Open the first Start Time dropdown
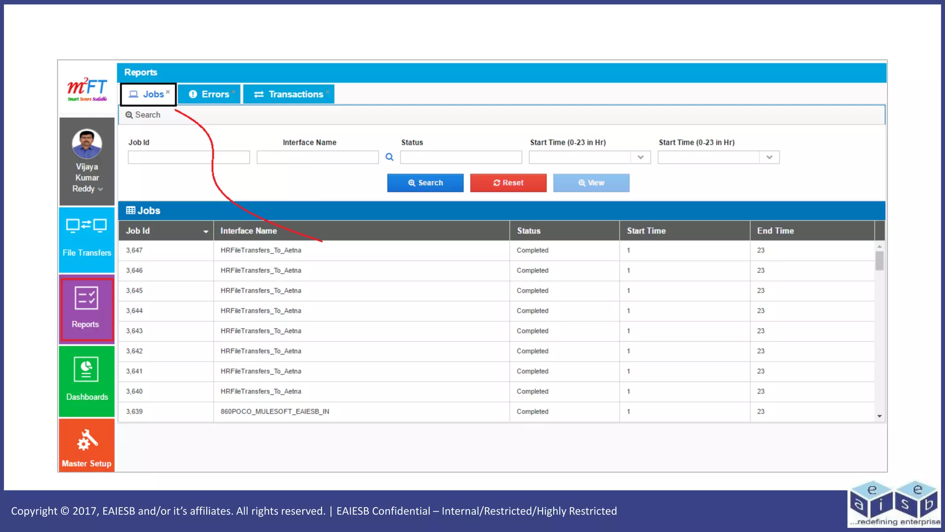The width and height of the screenshot is (945, 532). point(640,157)
